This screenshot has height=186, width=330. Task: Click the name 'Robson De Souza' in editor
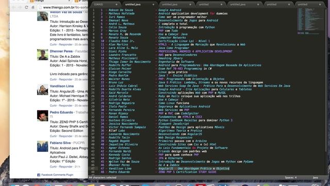(121, 10)
